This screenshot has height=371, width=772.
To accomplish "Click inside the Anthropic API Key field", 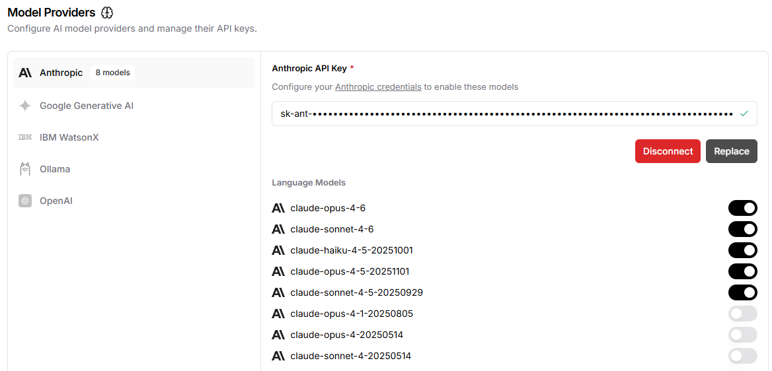I will [x=514, y=114].
